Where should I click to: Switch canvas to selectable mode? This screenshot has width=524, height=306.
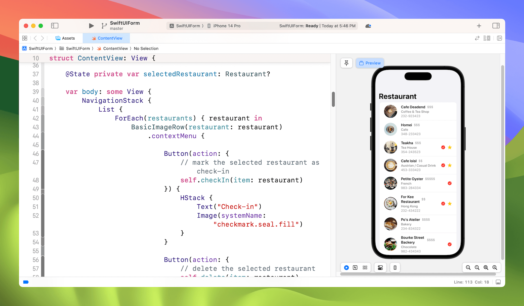point(355,268)
